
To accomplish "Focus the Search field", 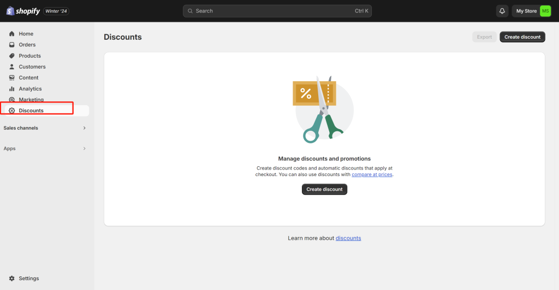I will click(277, 11).
